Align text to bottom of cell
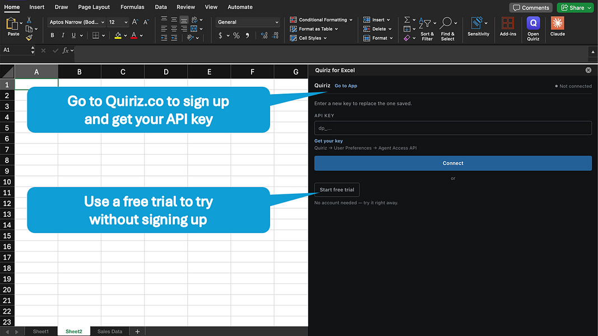The height and width of the screenshot is (336, 598). tap(184, 20)
